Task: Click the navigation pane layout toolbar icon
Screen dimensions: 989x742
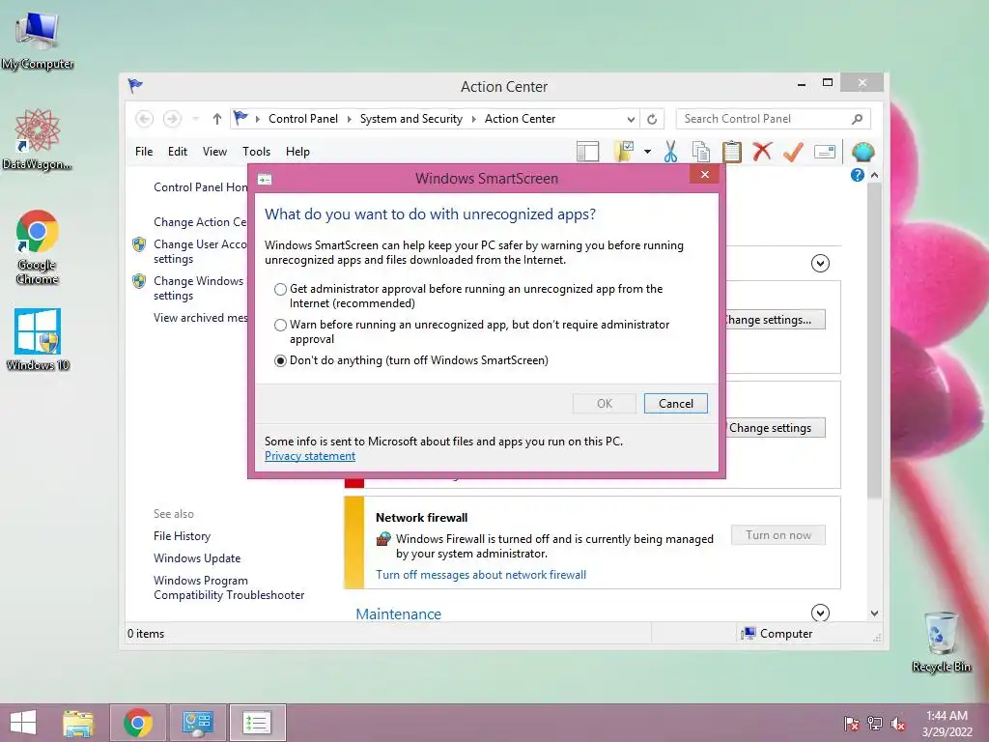Action: pos(587,152)
